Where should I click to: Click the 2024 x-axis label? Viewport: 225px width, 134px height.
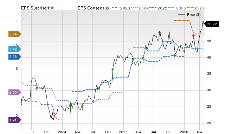62,132
